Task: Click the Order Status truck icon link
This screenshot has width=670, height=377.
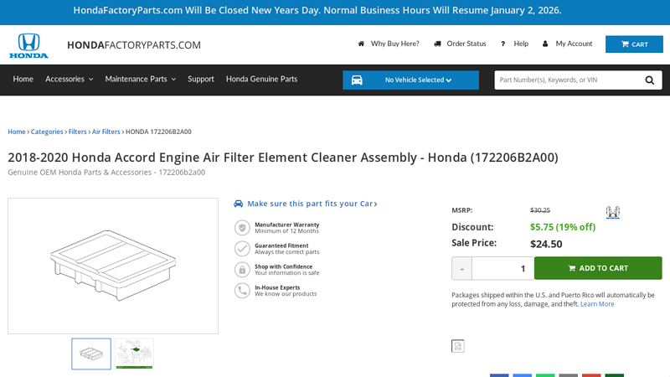Action: [437, 44]
